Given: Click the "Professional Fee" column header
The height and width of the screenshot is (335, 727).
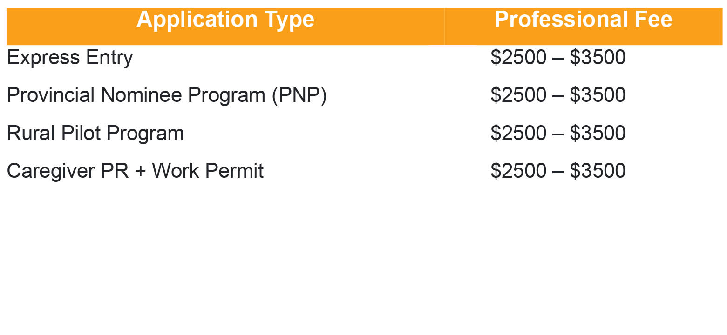Looking at the screenshot, I should (583, 20).
